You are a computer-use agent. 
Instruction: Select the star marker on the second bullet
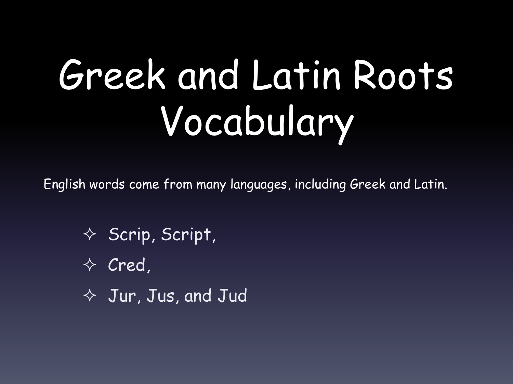[x=90, y=265]
